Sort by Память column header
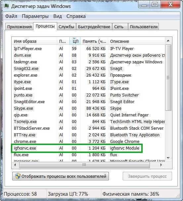This screenshot has width=183, height=201. pyautogui.click(x=94, y=41)
